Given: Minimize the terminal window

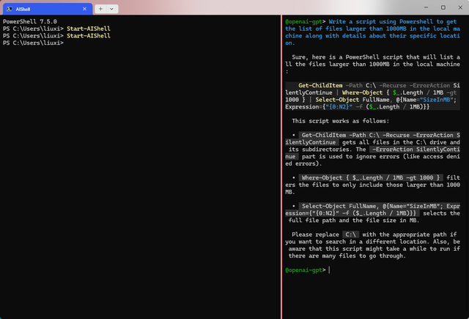Looking at the screenshot, I should (426, 7).
